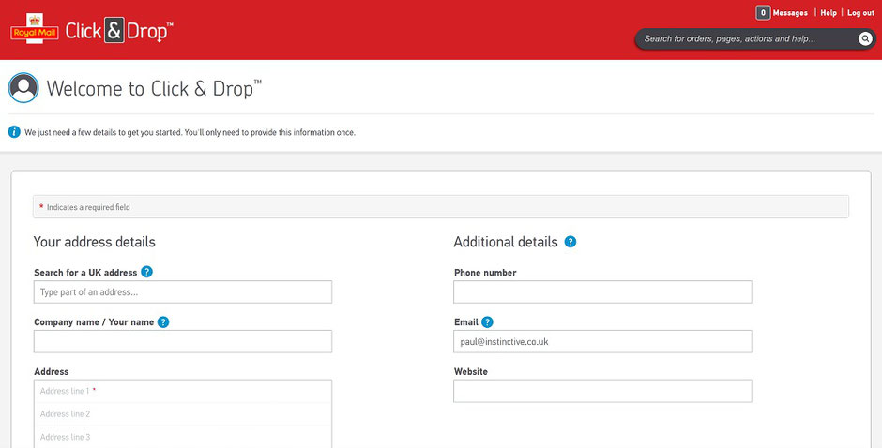Open help for Search for a UK address
The height and width of the screenshot is (448, 882).
tap(146, 272)
